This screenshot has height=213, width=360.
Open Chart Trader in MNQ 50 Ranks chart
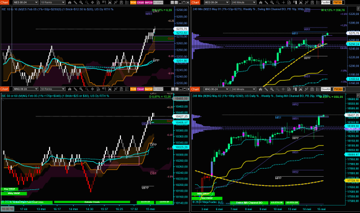point(104,89)
